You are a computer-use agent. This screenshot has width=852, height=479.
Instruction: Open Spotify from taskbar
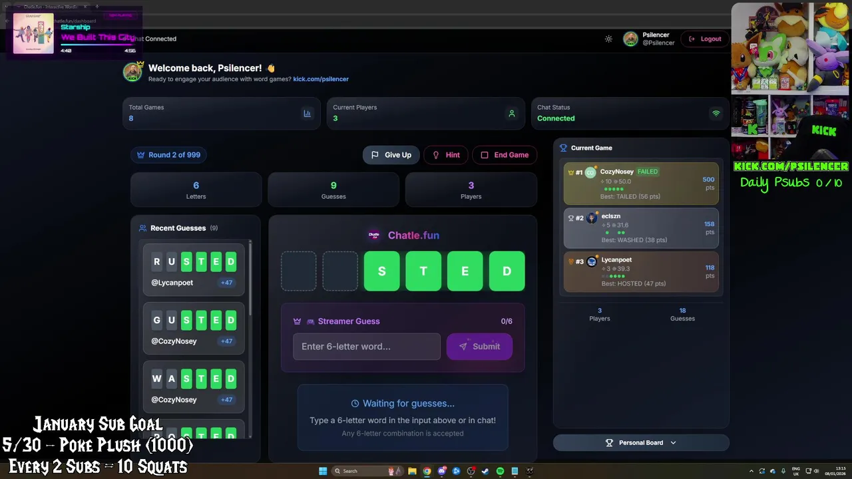(500, 471)
